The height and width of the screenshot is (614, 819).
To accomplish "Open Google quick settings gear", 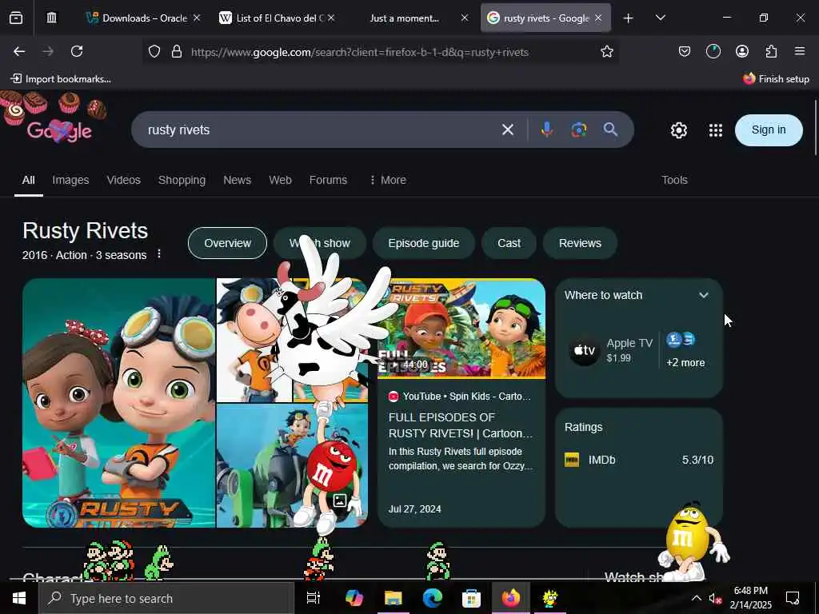I will 678,130.
